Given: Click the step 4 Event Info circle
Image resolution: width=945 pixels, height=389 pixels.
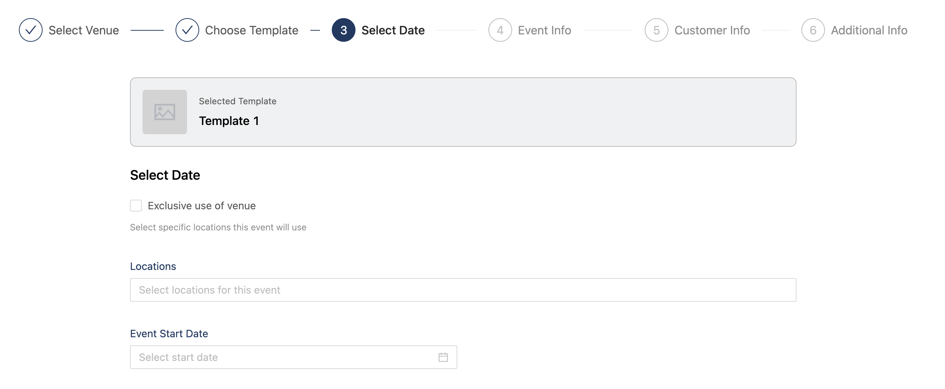Looking at the screenshot, I should [x=500, y=30].
